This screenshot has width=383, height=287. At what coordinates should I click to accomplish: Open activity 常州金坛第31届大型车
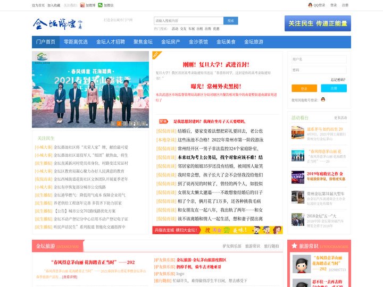(326, 194)
